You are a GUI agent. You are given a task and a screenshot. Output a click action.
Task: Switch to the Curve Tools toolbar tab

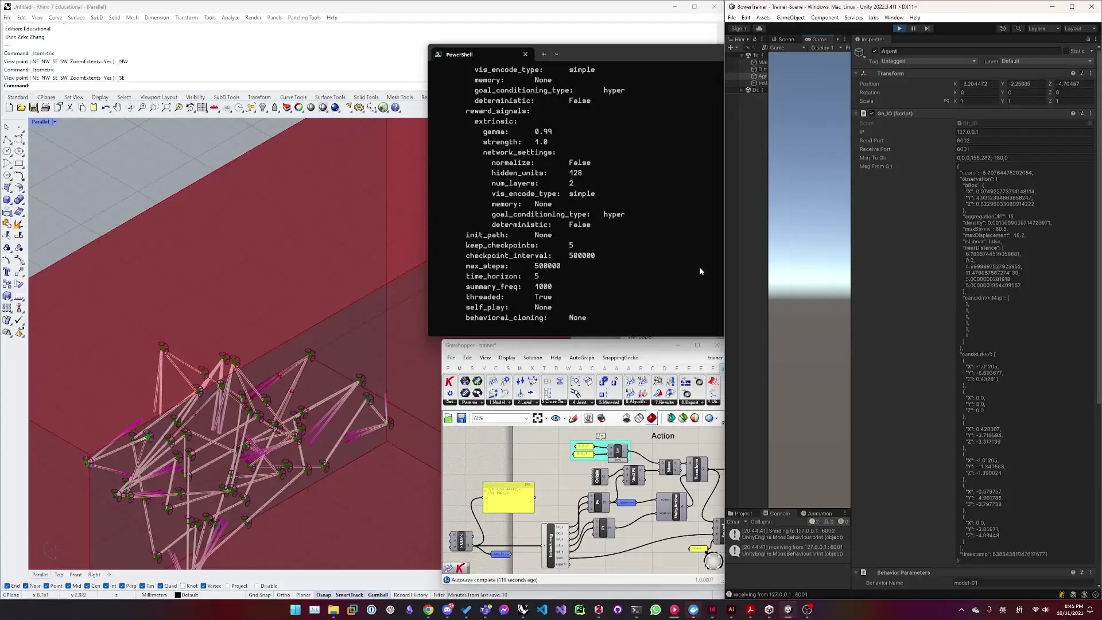pyautogui.click(x=293, y=97)
